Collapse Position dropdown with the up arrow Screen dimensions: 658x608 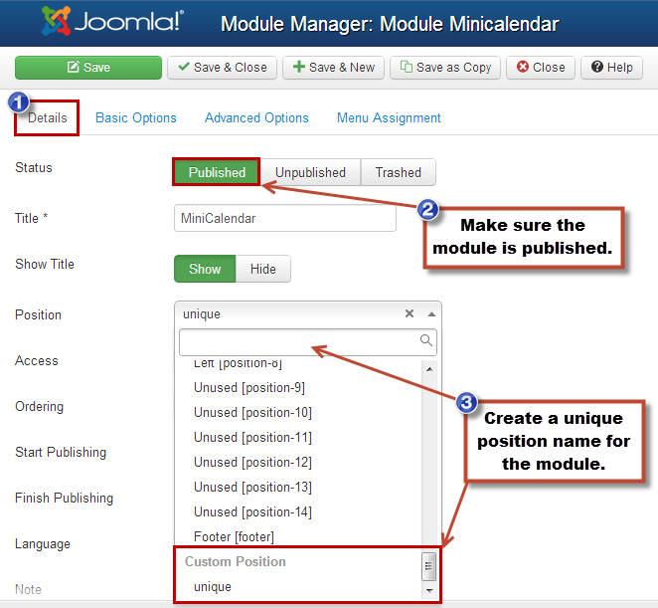[431, 314]
